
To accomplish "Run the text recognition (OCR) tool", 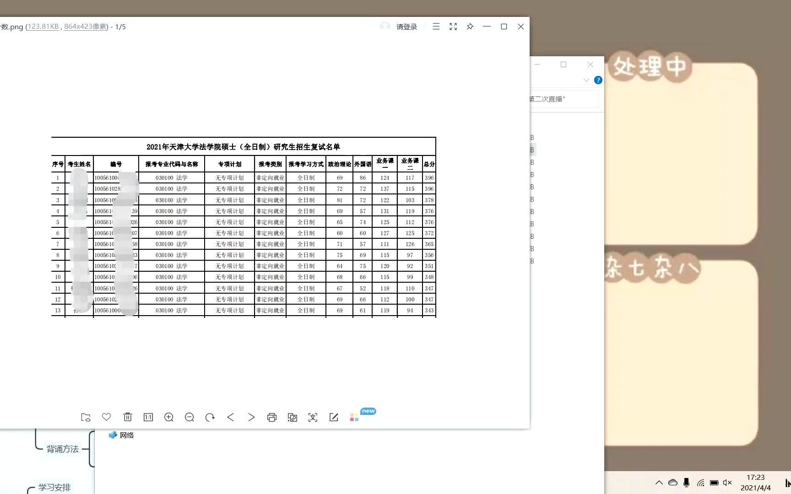I will (x=313, y=417).
